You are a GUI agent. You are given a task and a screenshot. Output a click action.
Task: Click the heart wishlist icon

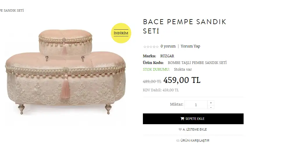coord(180,129)
